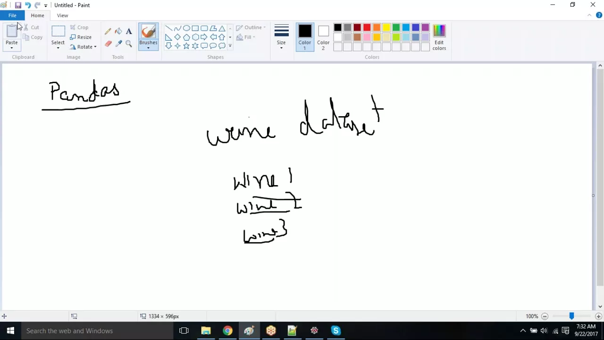Choose the Diamond shape
Viewport: 604px width, 340px height.
(x=177, y=37)
